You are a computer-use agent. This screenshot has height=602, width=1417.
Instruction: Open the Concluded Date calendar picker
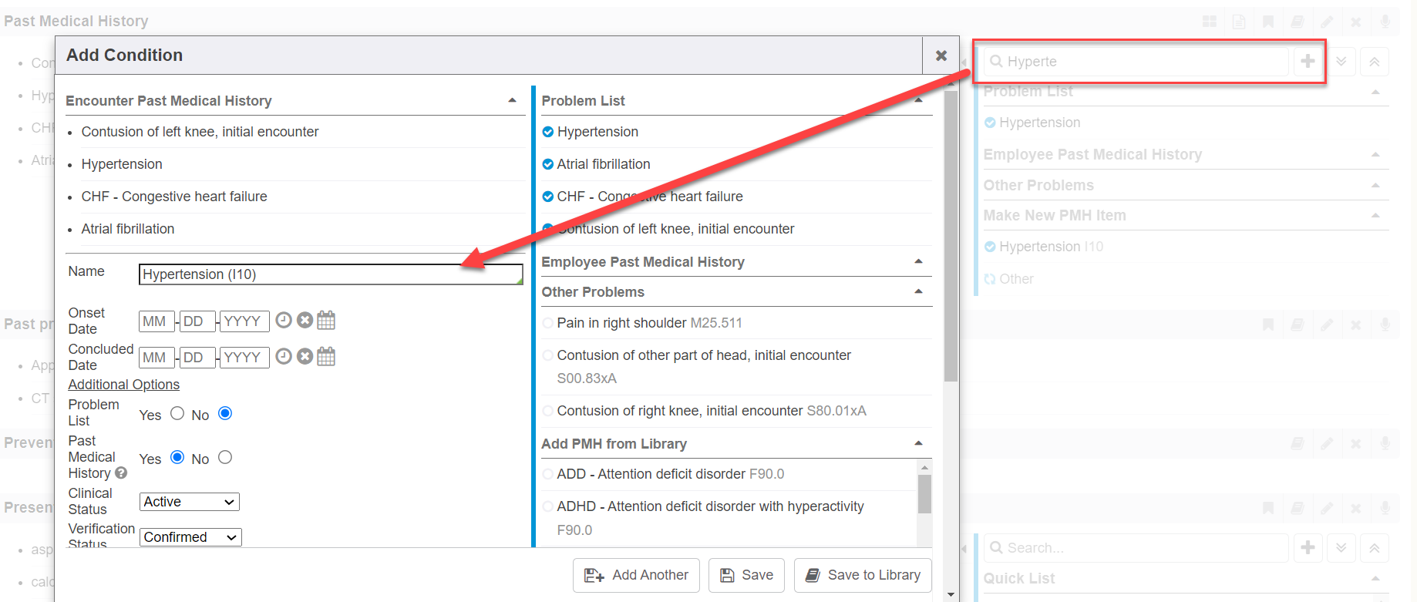[326, 356]
